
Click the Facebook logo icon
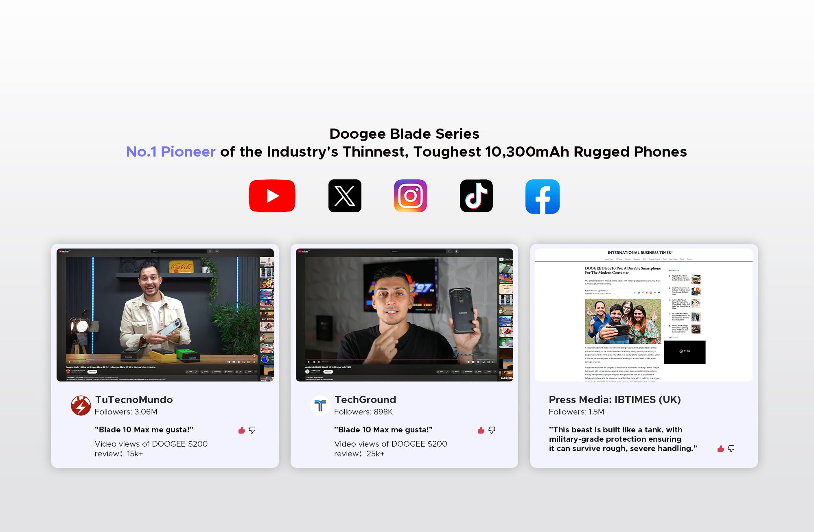click(542, 196)
